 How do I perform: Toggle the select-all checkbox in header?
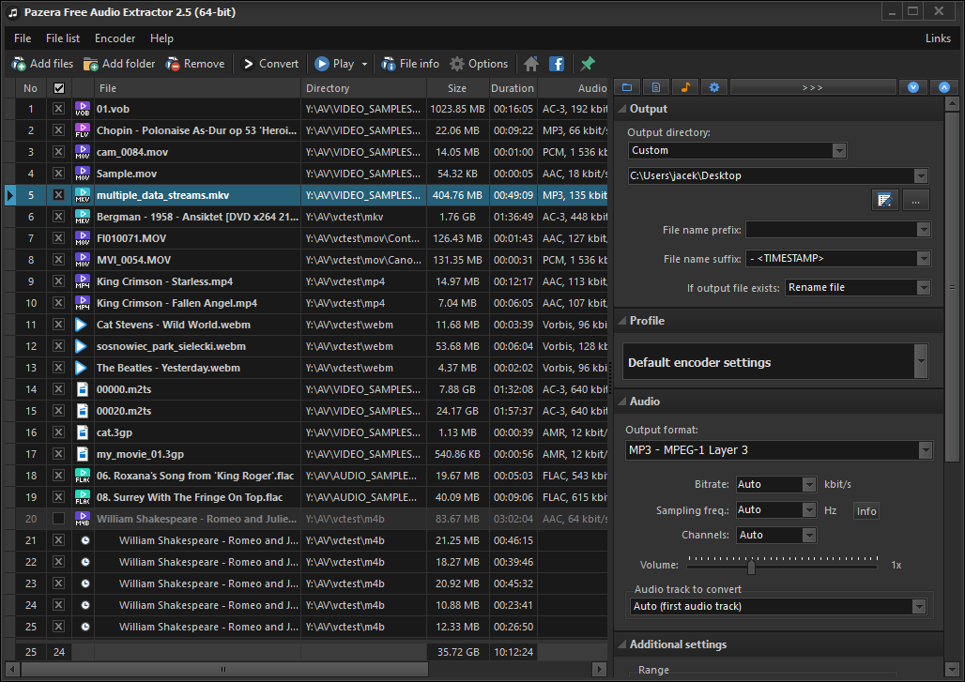pyautogui.click(x=58, y=88)
